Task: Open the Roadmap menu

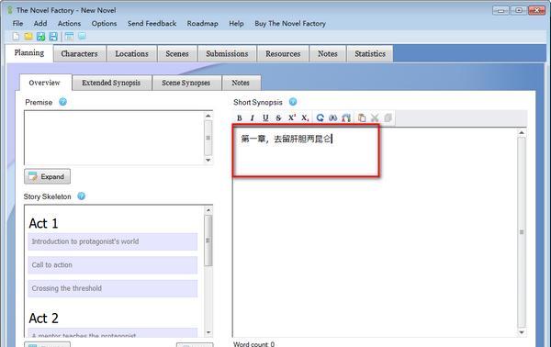Action: coord(202,24)
